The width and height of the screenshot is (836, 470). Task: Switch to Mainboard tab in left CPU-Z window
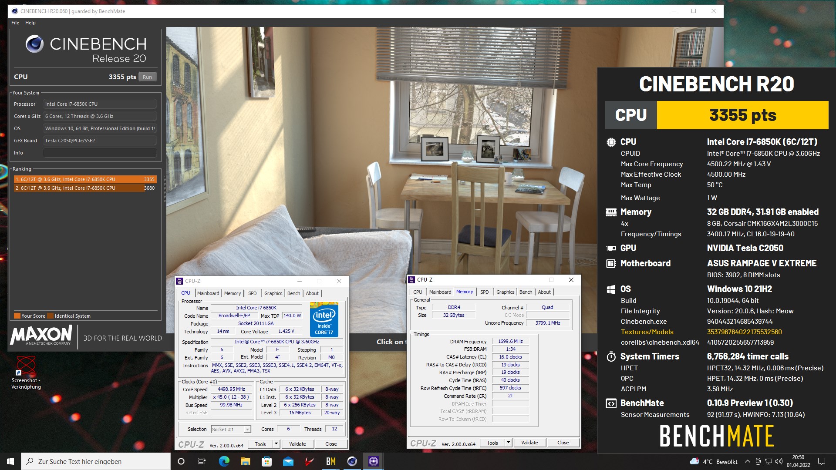click(x=208, y=293)
